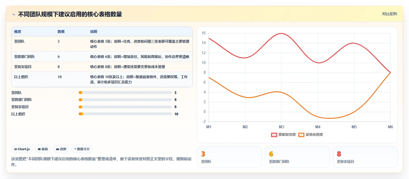
Task: Select the 至跨部门团队 table row label
Action: 25,57
